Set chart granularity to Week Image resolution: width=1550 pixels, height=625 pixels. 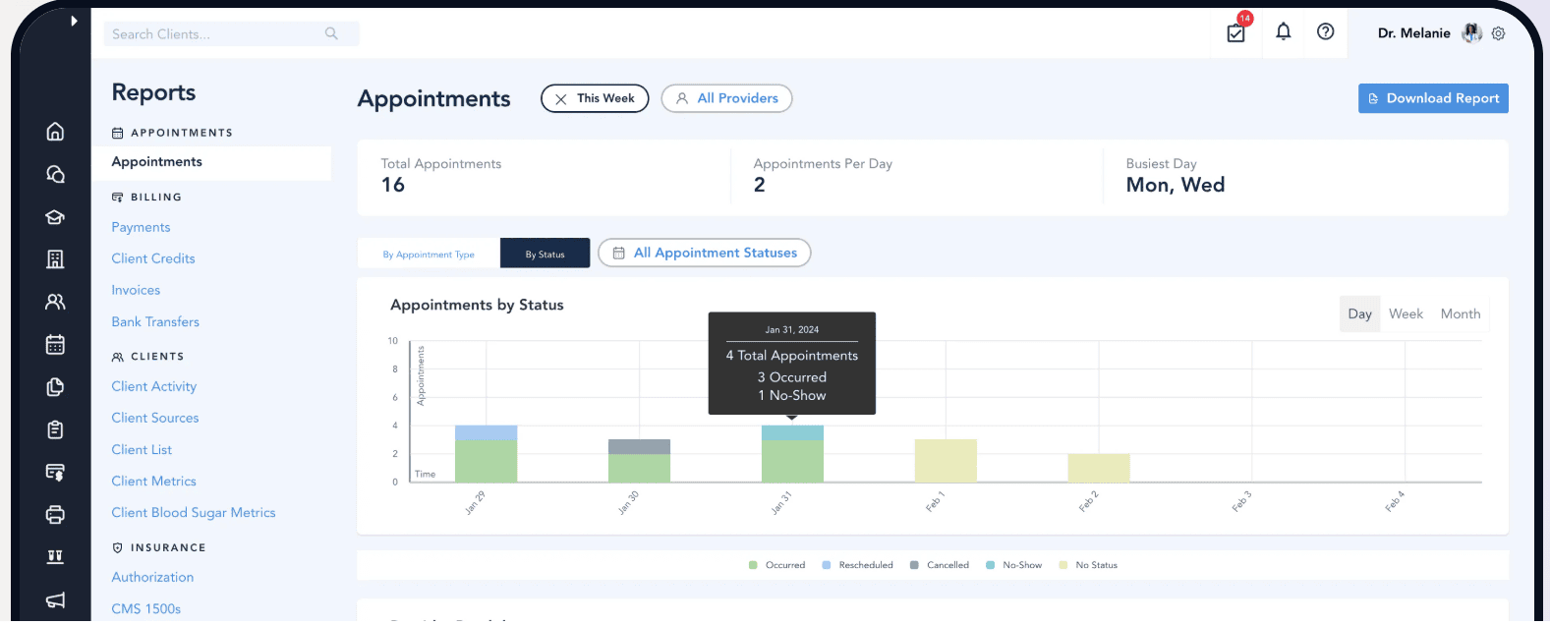point(1406,313)
